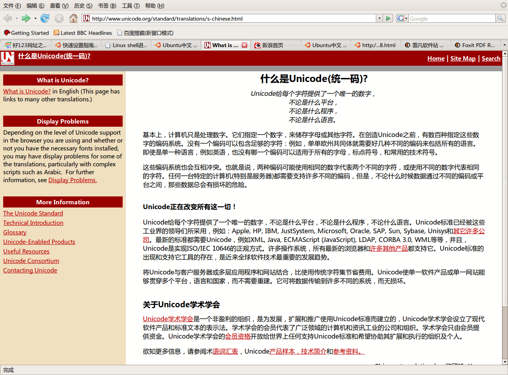
Task: Go to the Home page icon
Action: (x=73, y=18)
